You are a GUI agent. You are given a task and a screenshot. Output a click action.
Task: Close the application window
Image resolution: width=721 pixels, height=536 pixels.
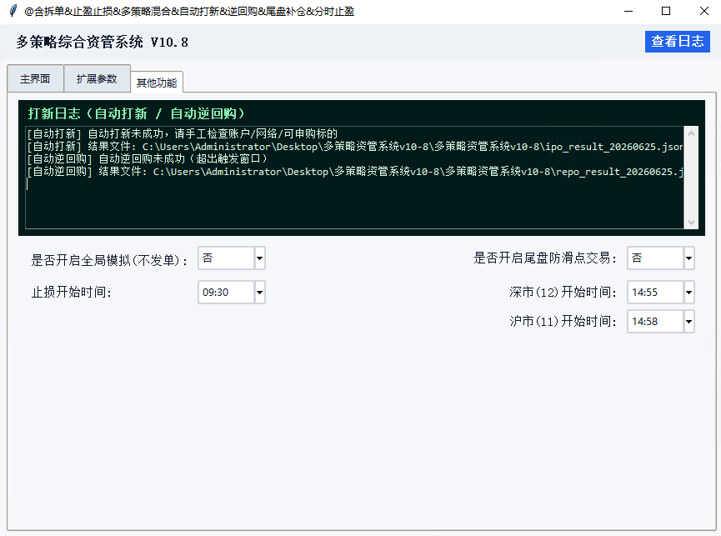704,11
